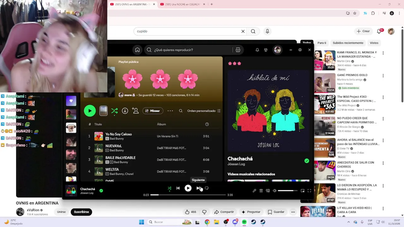The image size is (404, 227).
Task: Click Unirse button
Action: pyautogui.click(x=61, y=212)
